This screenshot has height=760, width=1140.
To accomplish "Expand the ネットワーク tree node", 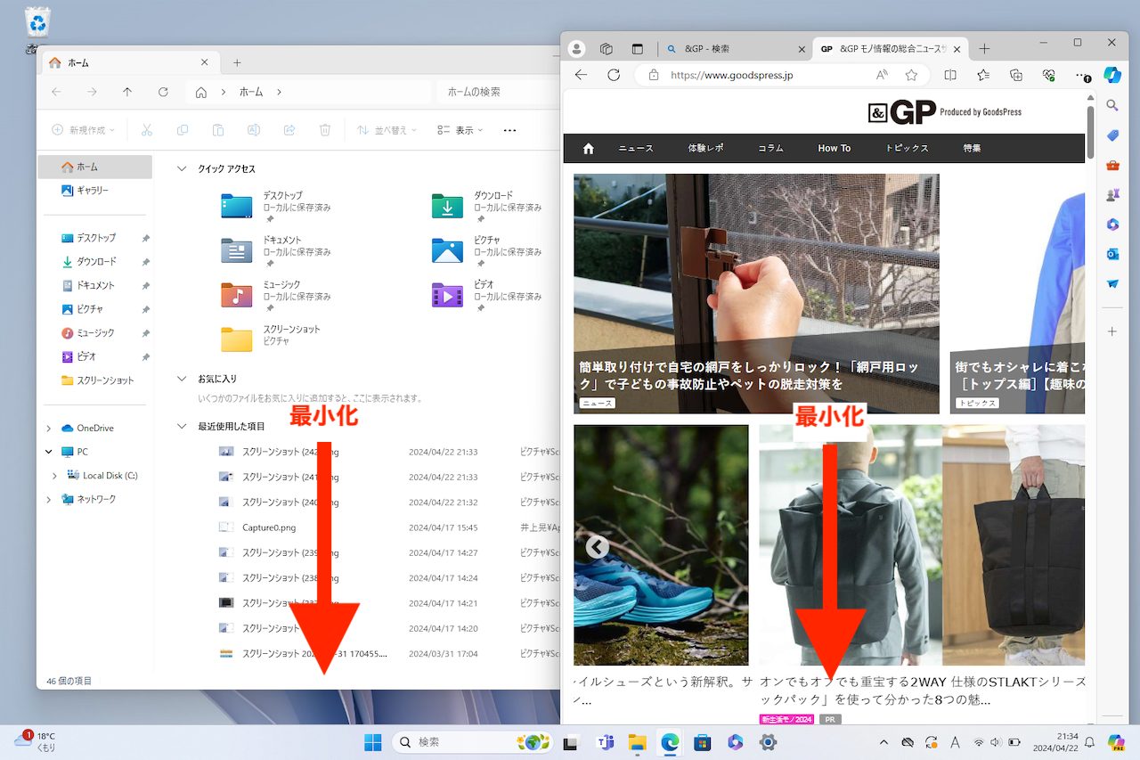I will coord(48,500).
